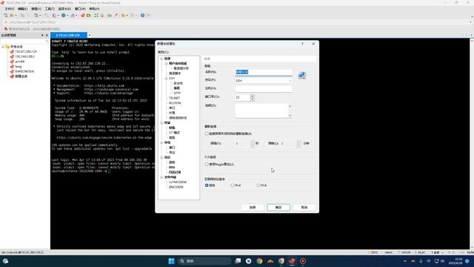Click the Xshell icon in taskbar
474x267 pixels.
[x=292, y=261]
